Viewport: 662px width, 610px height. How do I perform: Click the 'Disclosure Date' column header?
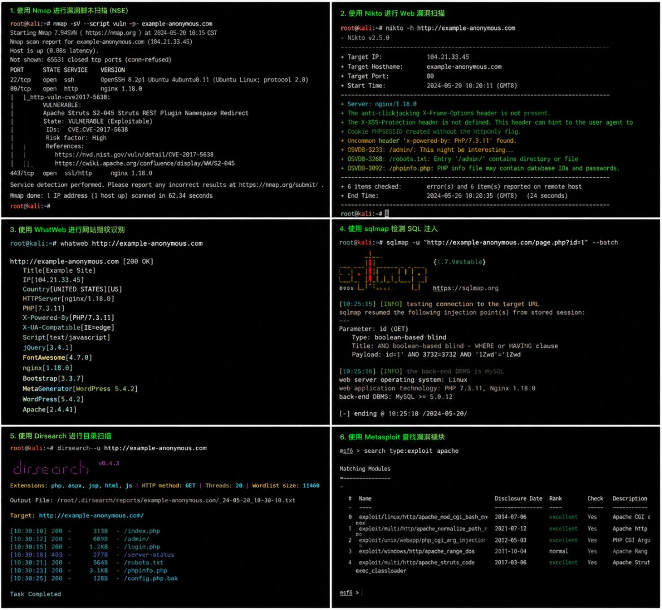(x=518, y=499)
